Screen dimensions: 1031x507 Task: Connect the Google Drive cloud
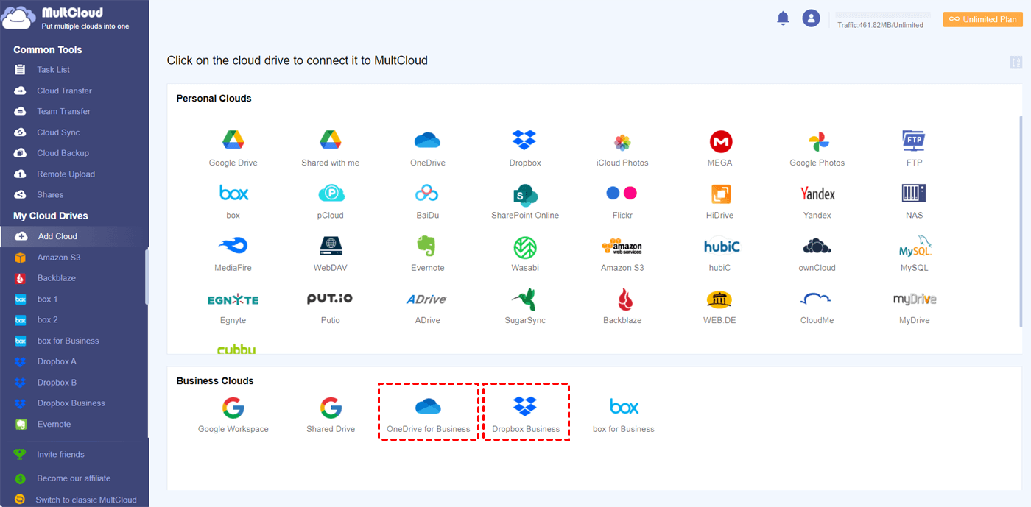(x=233, y=148)
